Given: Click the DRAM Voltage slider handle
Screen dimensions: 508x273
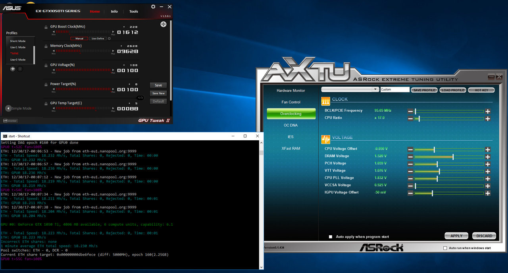Looking at the screenshot, I should [x=453, y=157].
